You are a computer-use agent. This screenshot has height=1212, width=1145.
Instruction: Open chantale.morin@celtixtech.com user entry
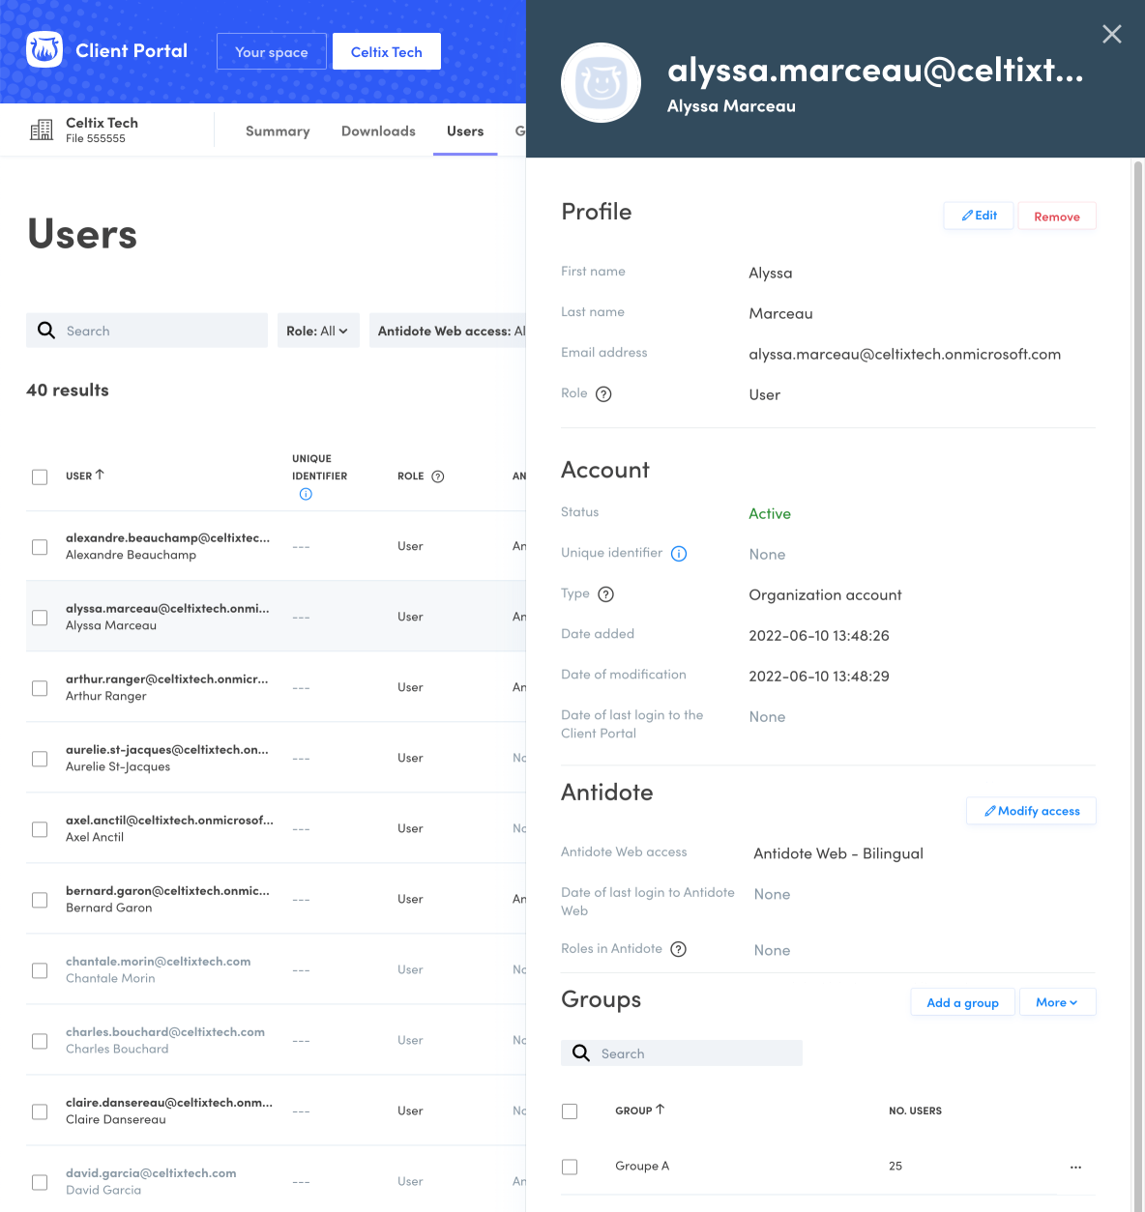coord(158,961)
